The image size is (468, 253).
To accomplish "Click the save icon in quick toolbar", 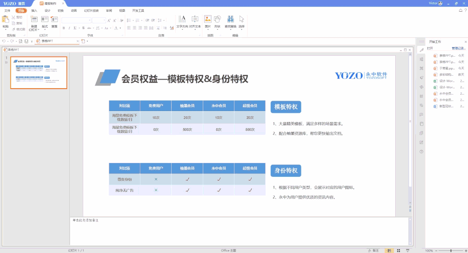I will (x=26, y=41).
